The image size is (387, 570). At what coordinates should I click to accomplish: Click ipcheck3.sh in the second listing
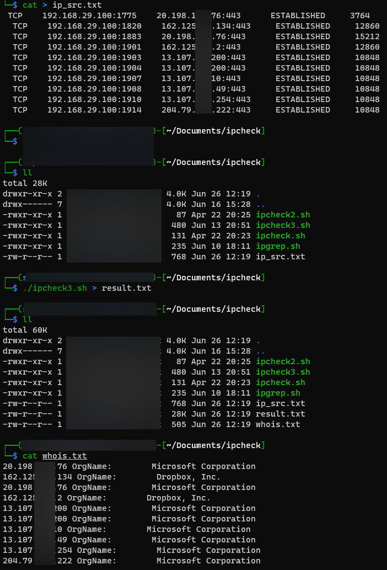click(283, 372)
